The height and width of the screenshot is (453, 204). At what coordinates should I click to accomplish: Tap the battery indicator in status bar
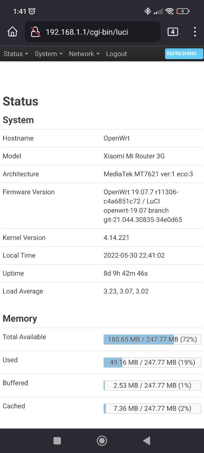(183, 11)
